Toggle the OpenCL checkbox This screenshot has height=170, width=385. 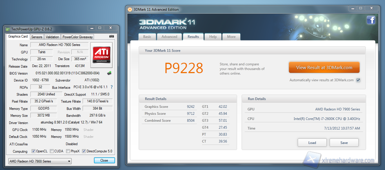[x=33, y=151]
